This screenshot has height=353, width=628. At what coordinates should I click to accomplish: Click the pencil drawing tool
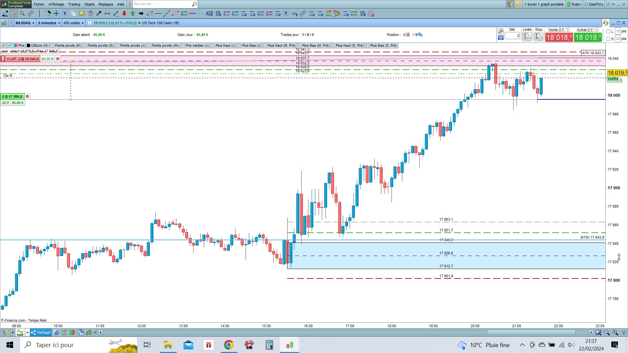click(x=6, y=13)
